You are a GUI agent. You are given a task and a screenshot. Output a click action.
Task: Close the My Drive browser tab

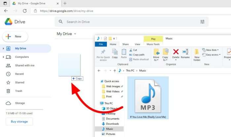(x=58, y=3)
